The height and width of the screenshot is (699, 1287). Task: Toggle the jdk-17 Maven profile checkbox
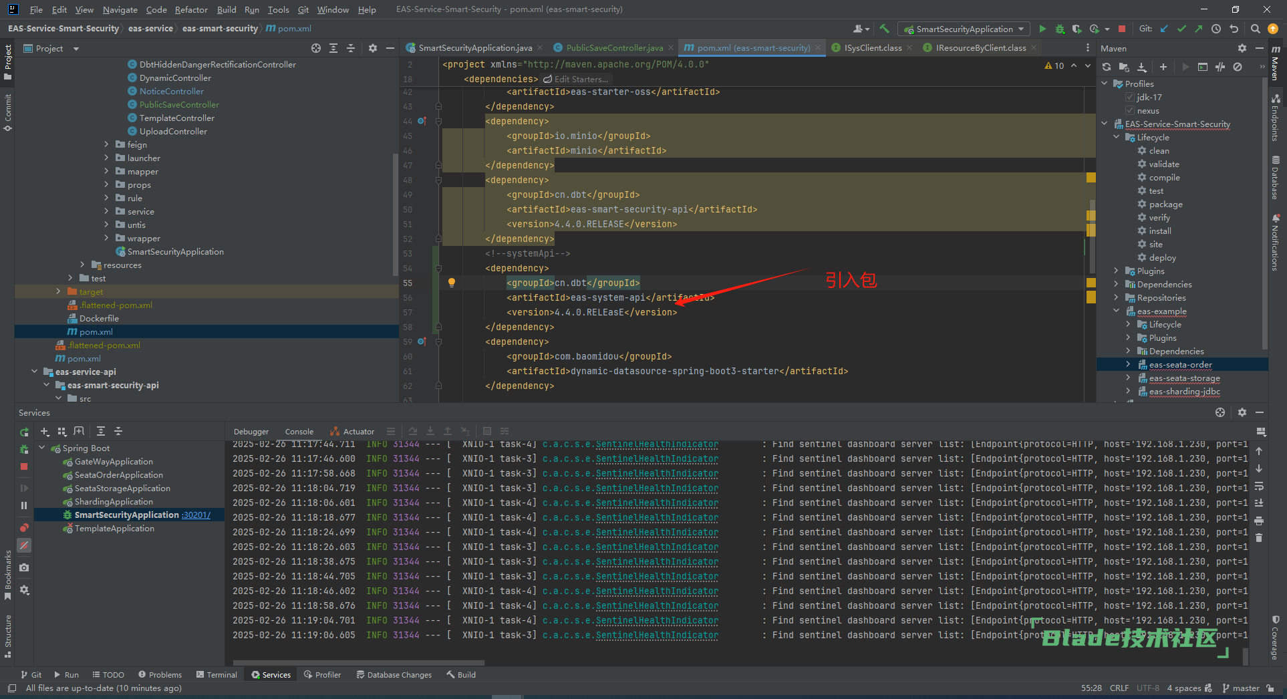[1130, 98]
